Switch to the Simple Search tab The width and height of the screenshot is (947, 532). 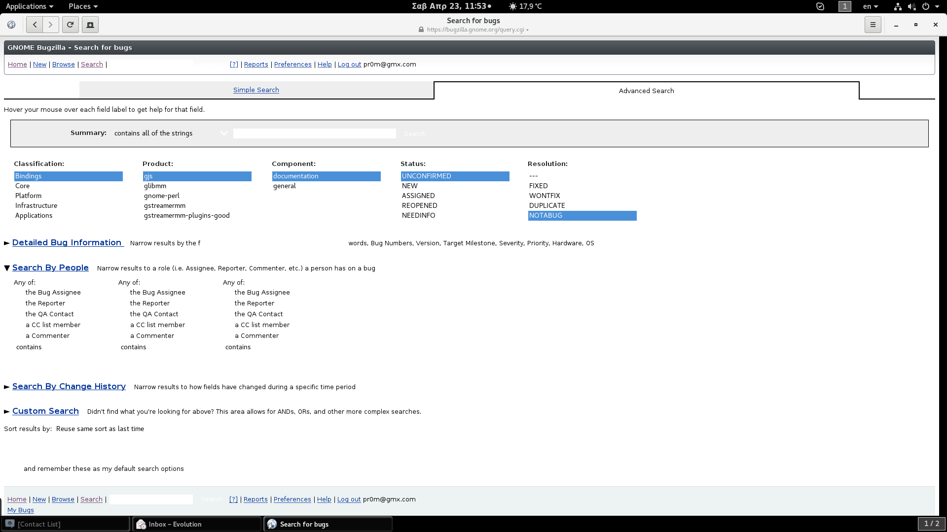[x=256, y=90]
